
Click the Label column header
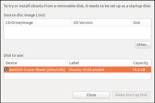(x=99, y=63)
